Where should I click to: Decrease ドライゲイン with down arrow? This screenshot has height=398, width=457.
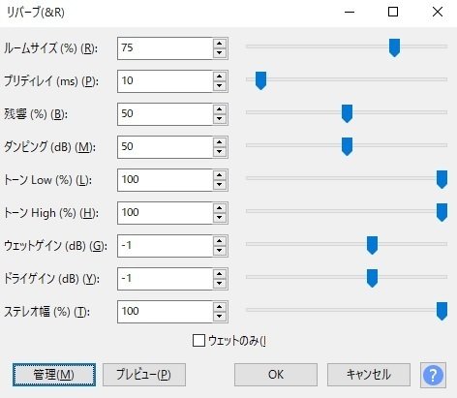220,284
